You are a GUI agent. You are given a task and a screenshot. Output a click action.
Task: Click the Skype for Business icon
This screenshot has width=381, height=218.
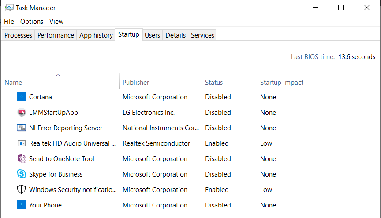pyautogui.click(x=22, y=174)
